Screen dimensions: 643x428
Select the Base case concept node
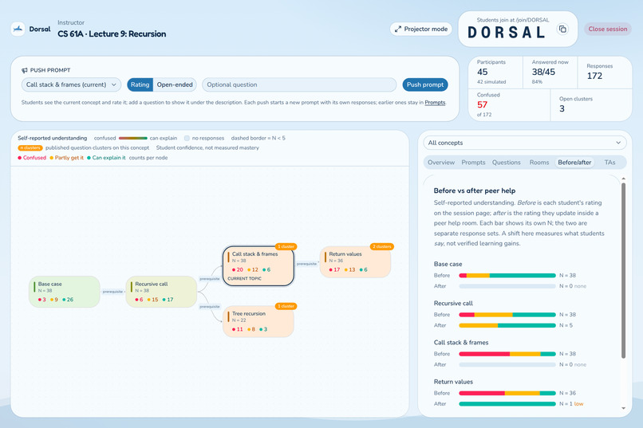click(65, 292)
